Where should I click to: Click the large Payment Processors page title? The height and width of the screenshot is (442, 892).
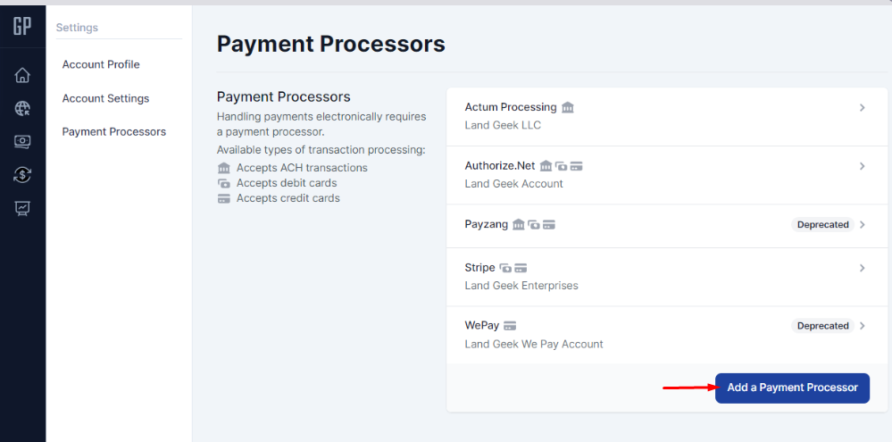pyautogui.click(x=331, y=44)
